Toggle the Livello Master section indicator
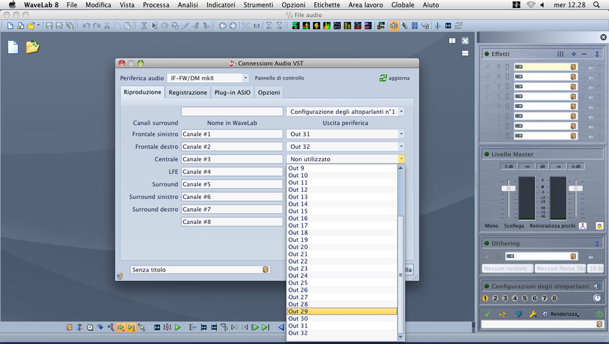This screenshot has height=344, width=609. [486, 154]
